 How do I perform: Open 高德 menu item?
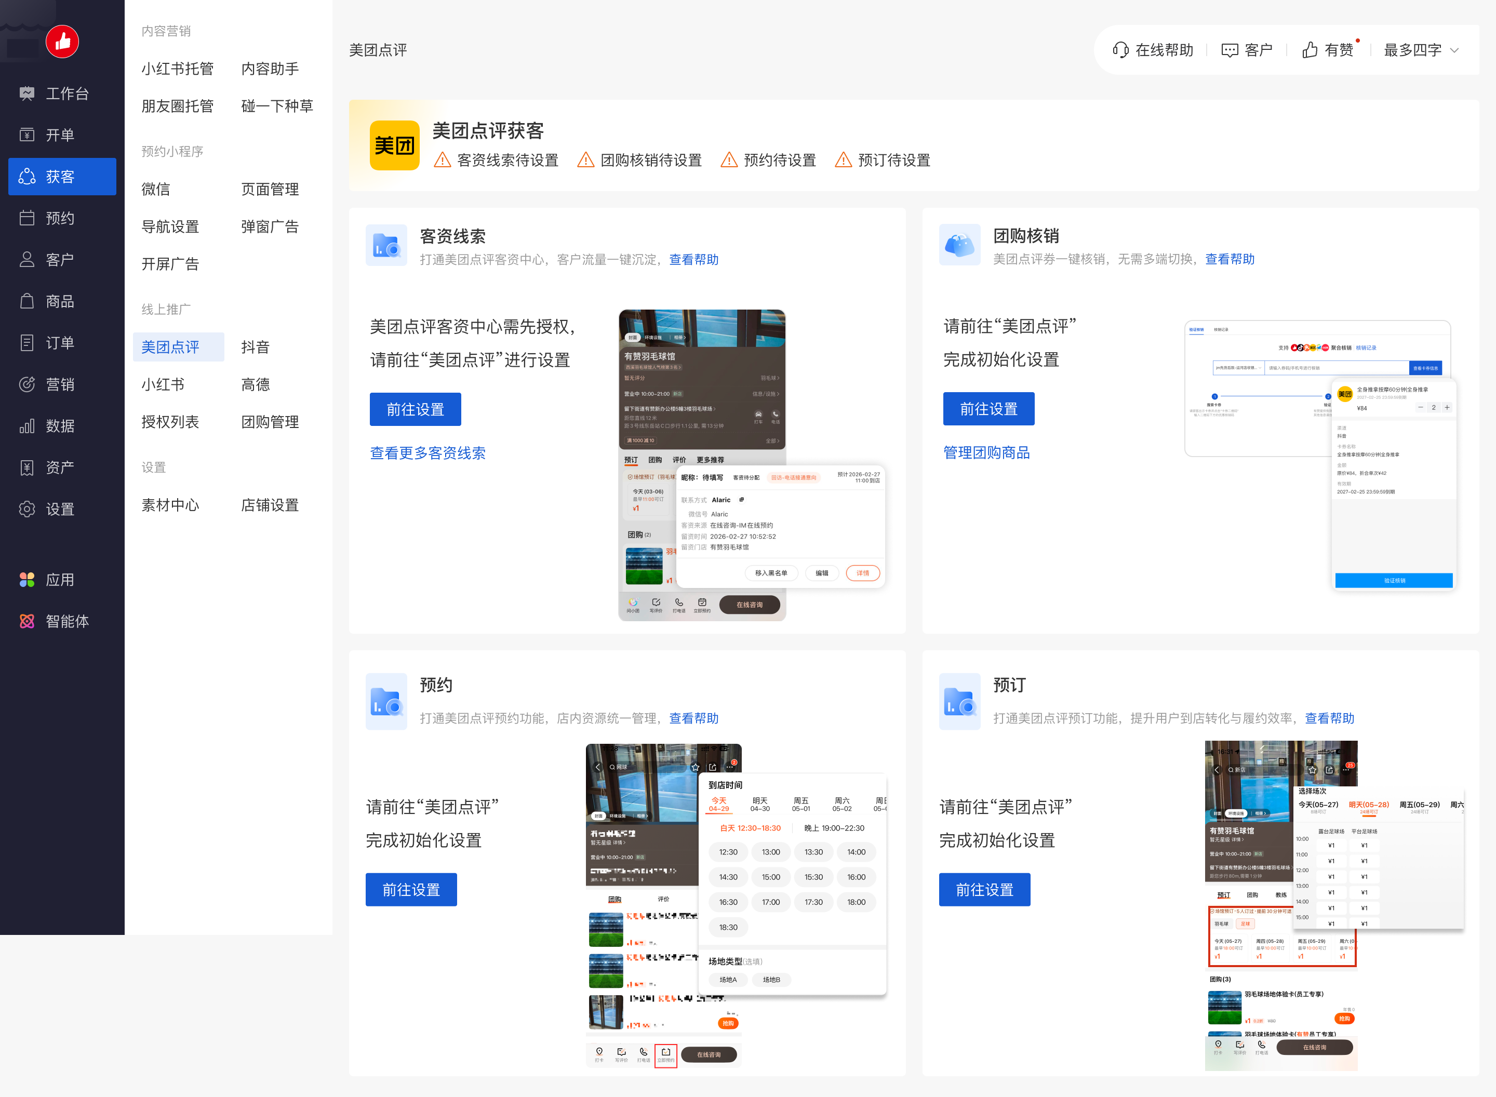(x=255, y=384)
